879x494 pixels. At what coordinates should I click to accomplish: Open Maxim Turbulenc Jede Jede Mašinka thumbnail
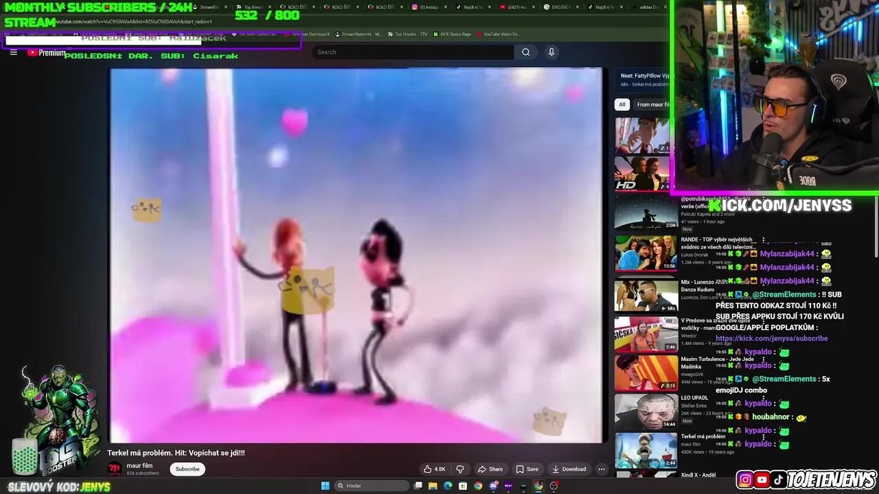[x=646, y=373]
